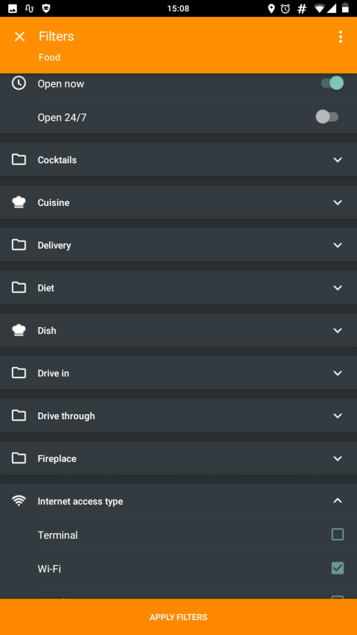Open the Drive in filter row

[x=178, y=373]
